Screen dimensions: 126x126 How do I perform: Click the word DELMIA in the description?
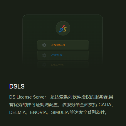point(17,112)
